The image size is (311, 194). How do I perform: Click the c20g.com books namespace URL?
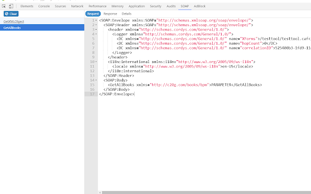179,85
